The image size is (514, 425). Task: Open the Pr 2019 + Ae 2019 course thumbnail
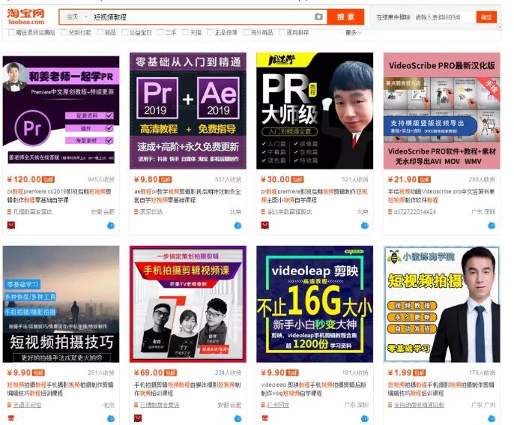tap(187, 110)
